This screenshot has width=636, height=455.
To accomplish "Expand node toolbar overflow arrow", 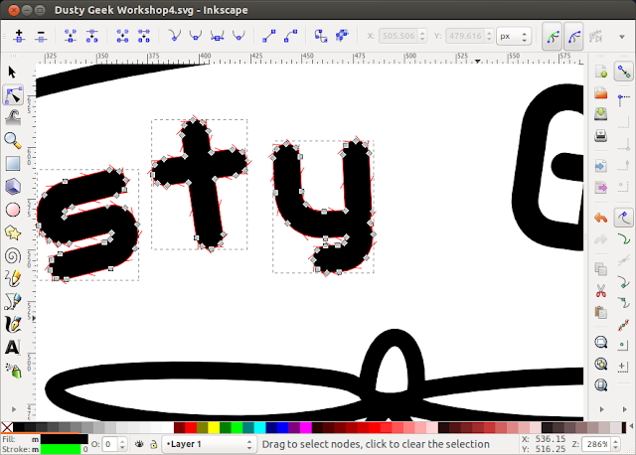I will [x=622, y=37].
